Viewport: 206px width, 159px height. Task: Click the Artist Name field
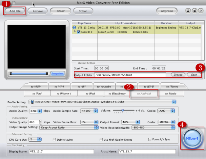click(147, 151)
